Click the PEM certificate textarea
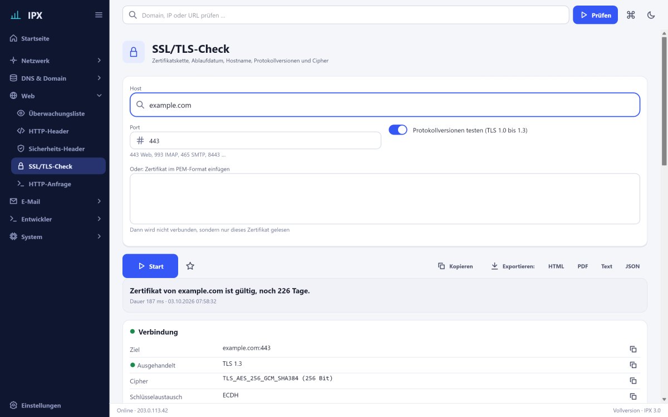This screenshot has width=668, height=417. [x=385, y=198]
